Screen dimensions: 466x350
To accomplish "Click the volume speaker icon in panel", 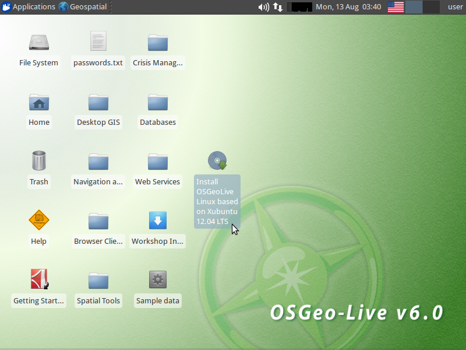I will pos(264,7).
